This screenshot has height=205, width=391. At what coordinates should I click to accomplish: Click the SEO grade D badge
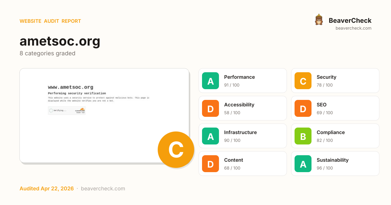(x=303, y=108)
